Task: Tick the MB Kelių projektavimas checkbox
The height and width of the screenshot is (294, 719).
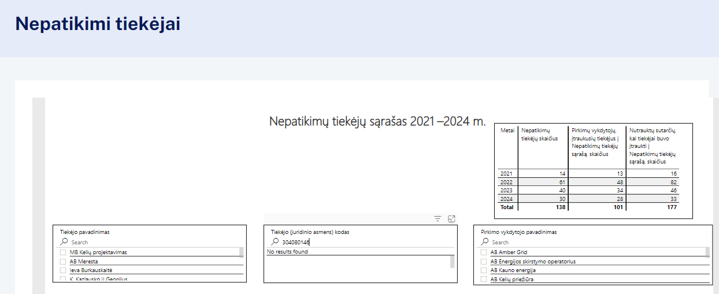Action: tap(63, 252)
